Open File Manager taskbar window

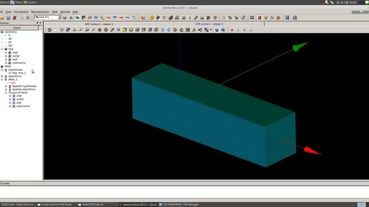[179, 205]
